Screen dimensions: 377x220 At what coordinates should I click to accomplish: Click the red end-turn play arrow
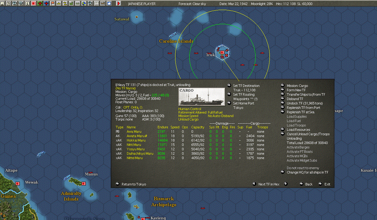(x=118, y=3)
